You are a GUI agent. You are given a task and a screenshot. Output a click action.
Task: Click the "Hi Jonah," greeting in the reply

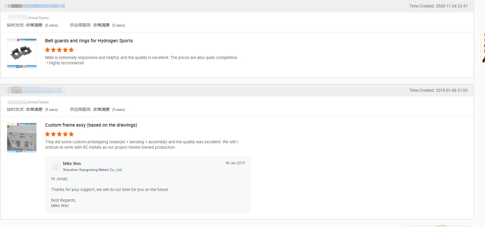(60, 179)
